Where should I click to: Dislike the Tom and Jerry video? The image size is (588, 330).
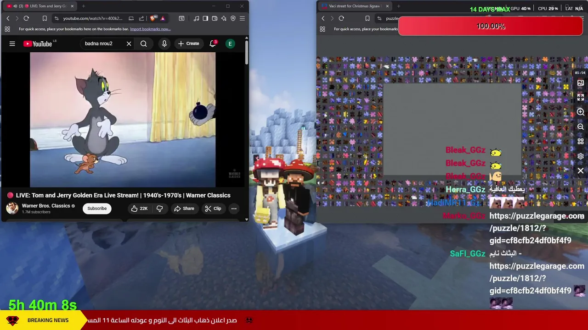click(159, 209)
